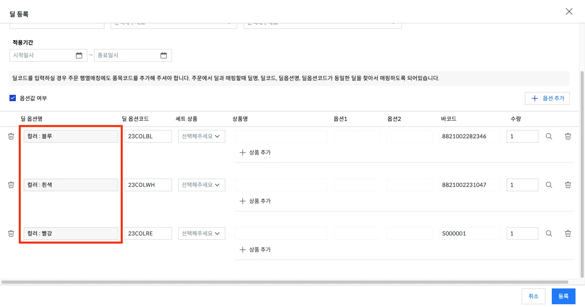The width and height of the screenshot is (585, 307).
Task: Delete the 컬러 : 빨강 option row (left trash icon)
Action: coord(11,234)
